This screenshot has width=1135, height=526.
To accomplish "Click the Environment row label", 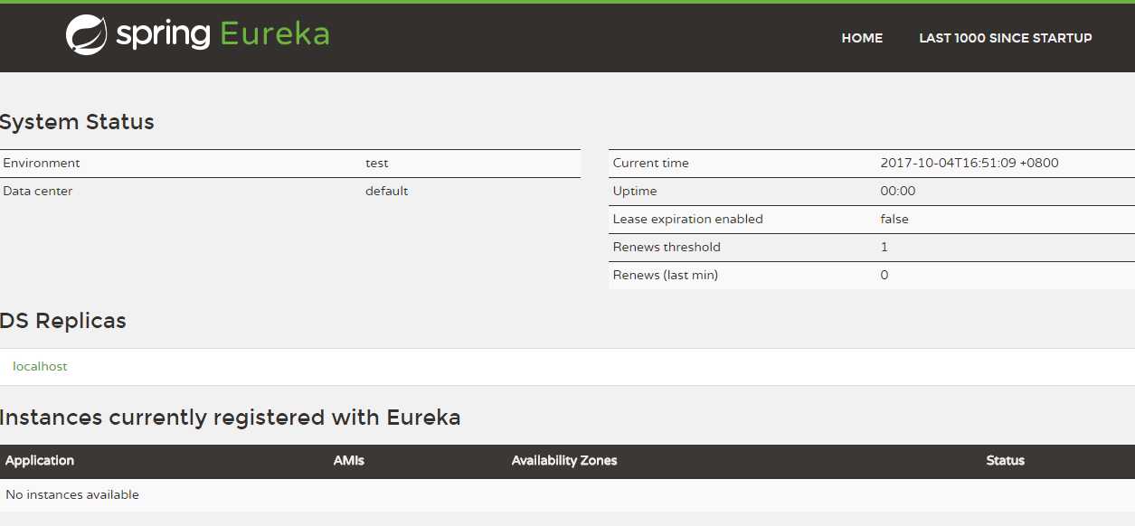I will tap(42, 163).
